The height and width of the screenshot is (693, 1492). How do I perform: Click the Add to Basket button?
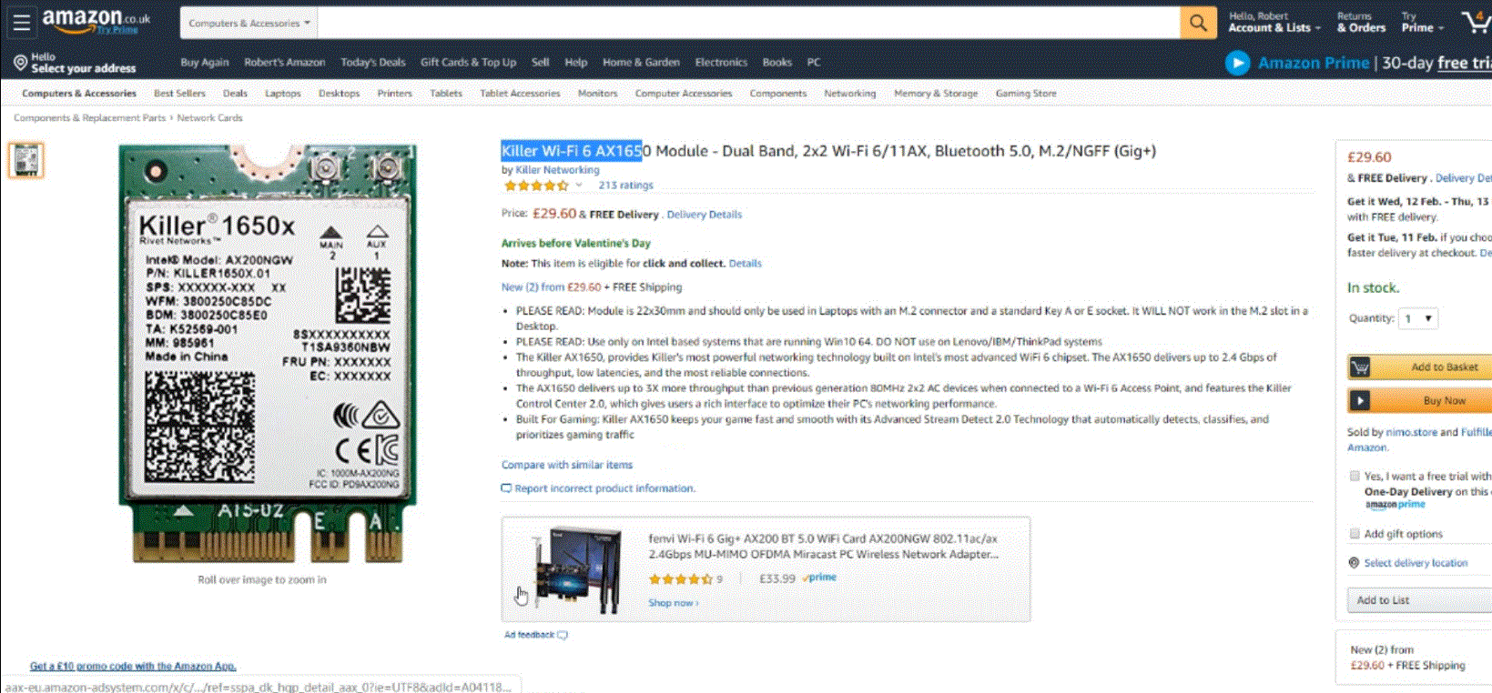1420,367
